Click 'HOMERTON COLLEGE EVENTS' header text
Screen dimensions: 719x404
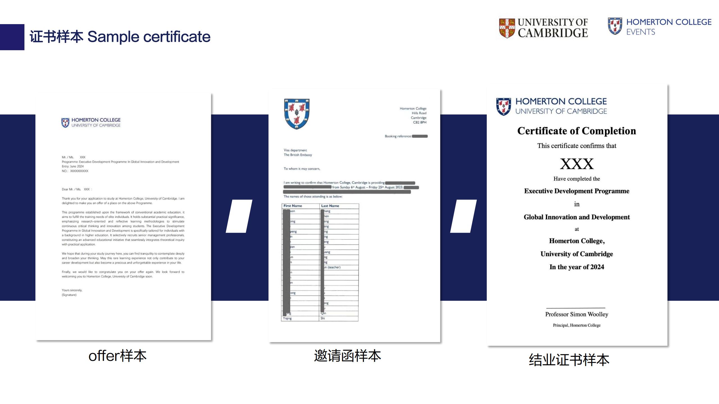click(x=669, y=27)
